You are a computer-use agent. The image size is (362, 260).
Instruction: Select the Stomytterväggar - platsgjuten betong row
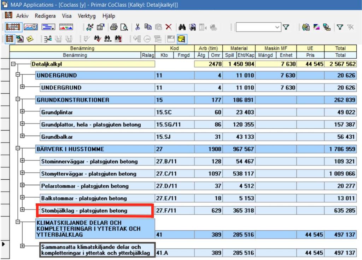coord(97,174)
